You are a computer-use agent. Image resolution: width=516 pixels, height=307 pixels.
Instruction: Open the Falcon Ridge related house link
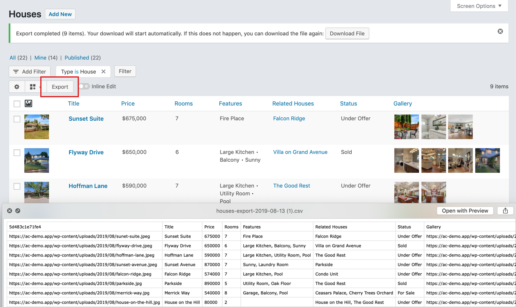coord(289,118)
